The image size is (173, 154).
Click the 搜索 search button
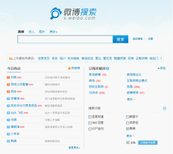[120, 39]
